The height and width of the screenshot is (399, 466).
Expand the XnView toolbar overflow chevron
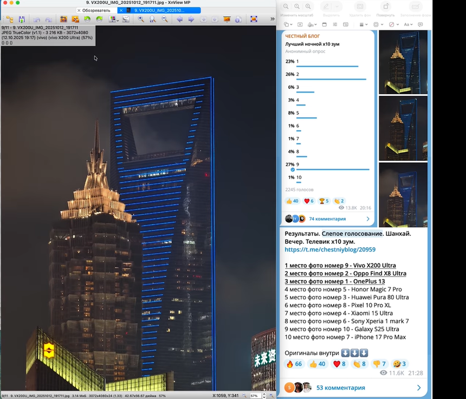tap(272, 19)
